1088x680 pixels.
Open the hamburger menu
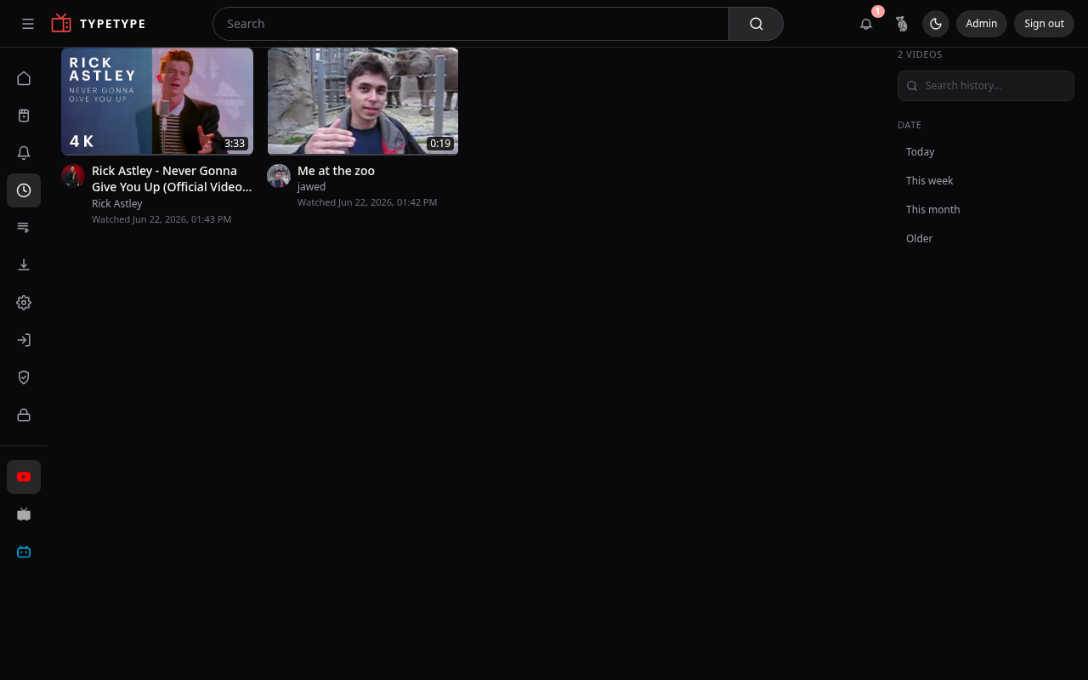28,24
